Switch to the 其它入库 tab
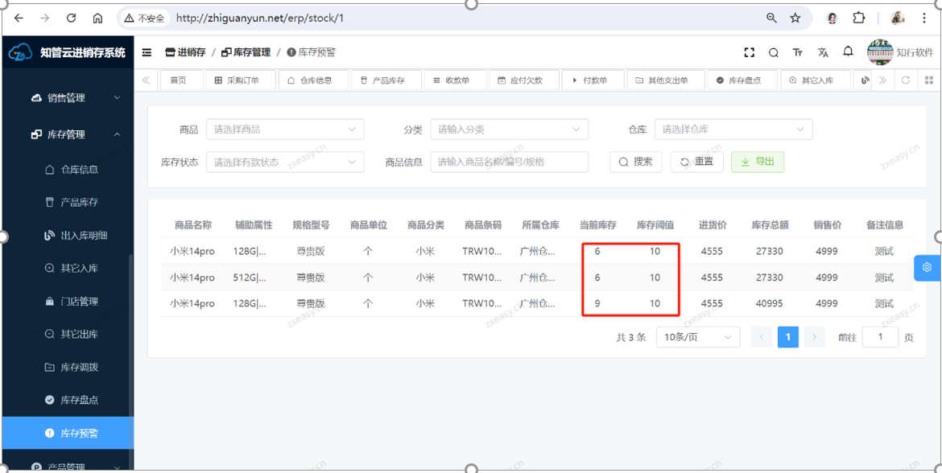The width and height of the screenshot is (942, 473). click(x=816, y=80)
